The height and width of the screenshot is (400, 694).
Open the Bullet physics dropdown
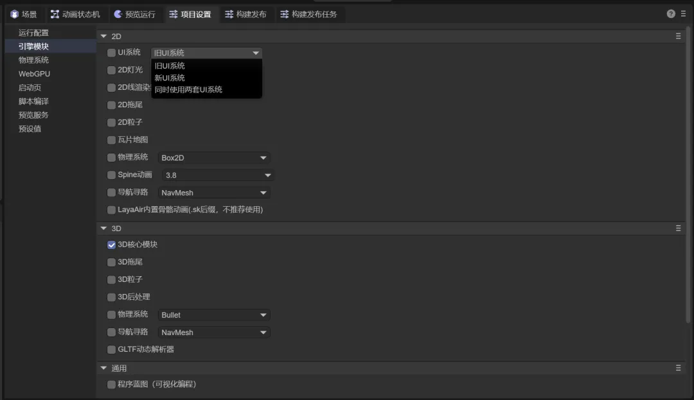pos(214,315)
